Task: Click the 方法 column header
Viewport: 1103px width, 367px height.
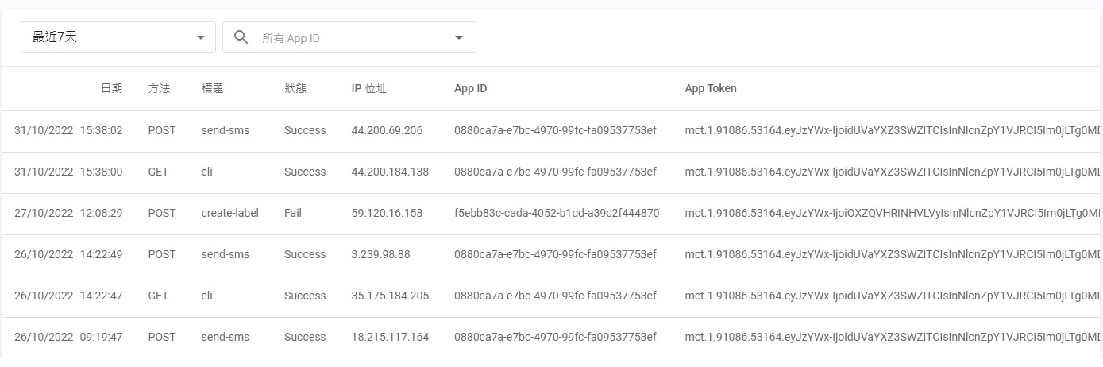Action: [x=159, y=89]
